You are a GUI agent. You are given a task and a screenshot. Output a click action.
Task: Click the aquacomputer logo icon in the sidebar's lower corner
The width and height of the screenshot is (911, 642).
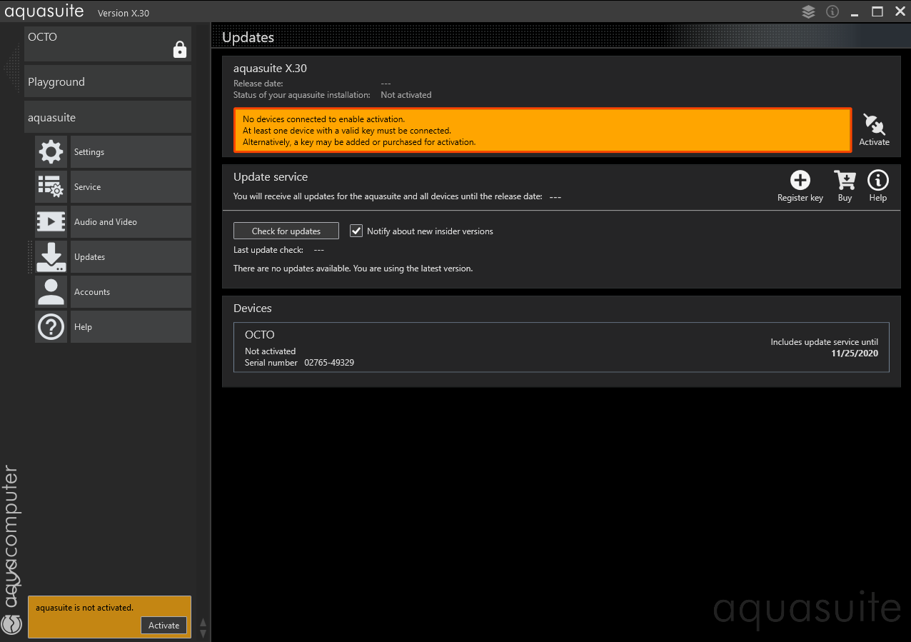coord(12,623)
